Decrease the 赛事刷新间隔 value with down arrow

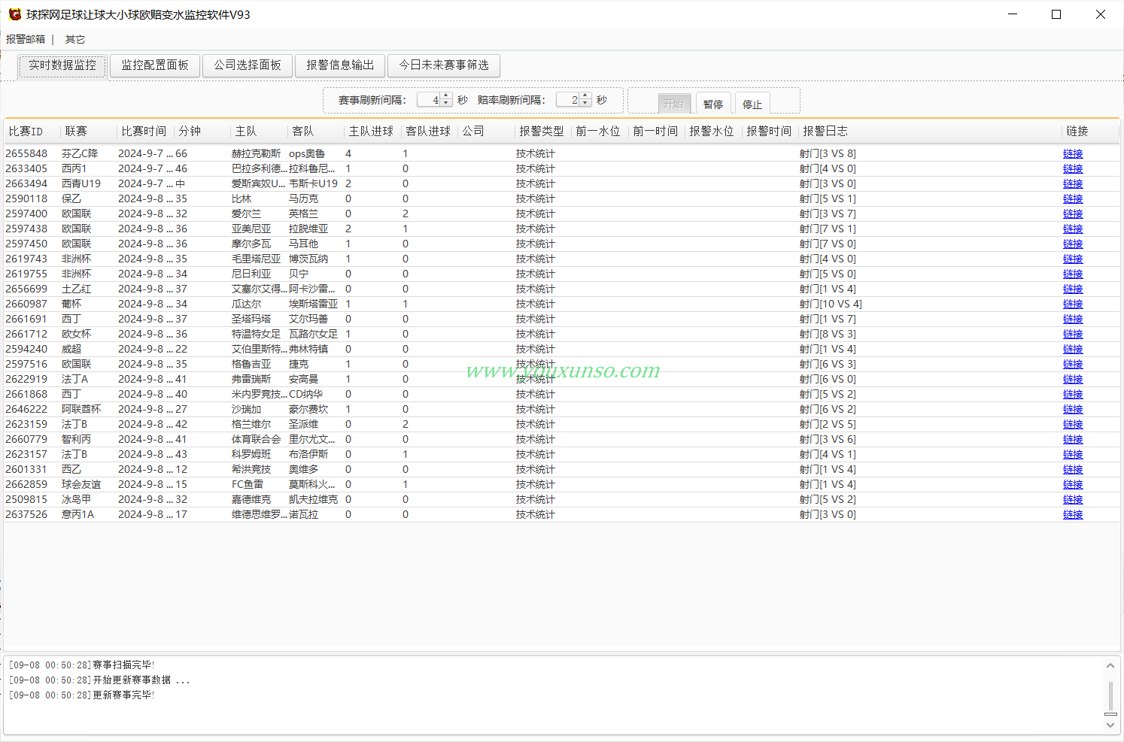pos(446,104)
